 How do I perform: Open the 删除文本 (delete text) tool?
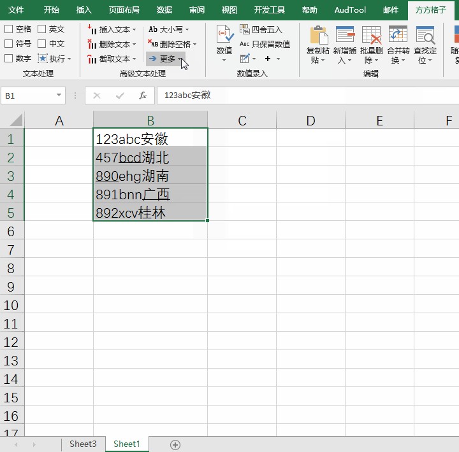click(112, 44)
